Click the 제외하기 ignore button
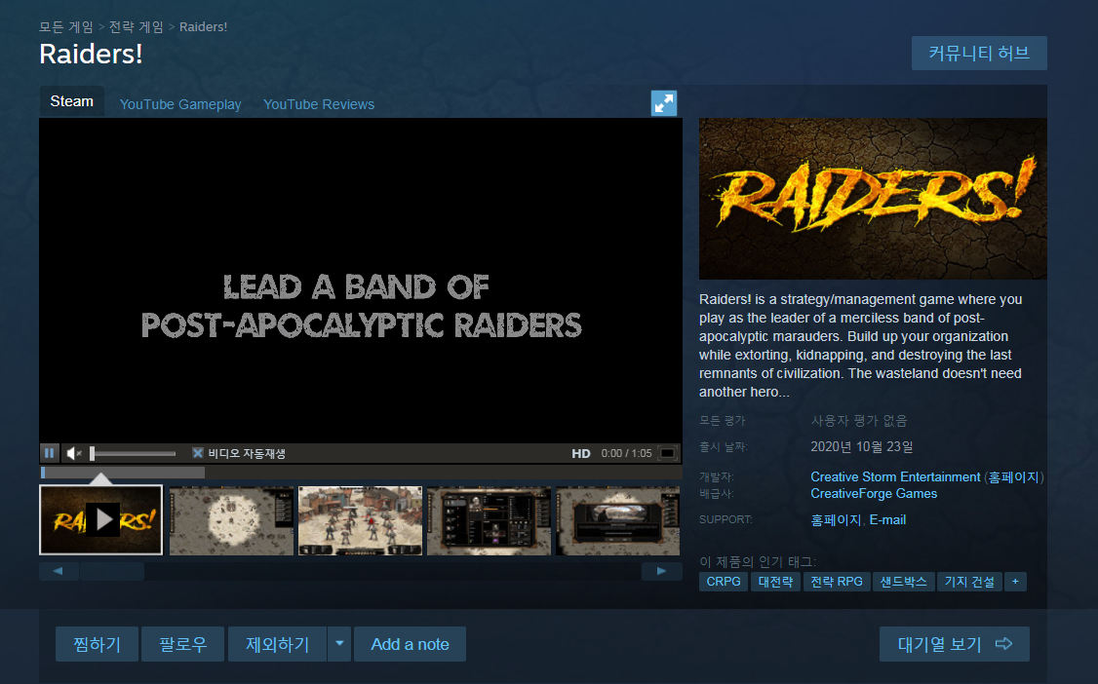This screenshot has width=1098, height=684. [277, 644]
